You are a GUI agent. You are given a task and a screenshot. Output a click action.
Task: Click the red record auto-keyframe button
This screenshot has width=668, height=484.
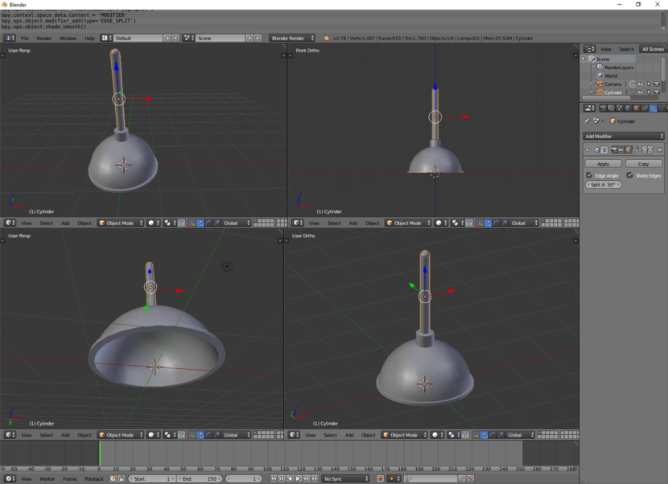coord(380,479)
